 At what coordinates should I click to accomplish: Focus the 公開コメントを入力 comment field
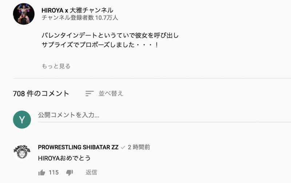pos(164,115)
